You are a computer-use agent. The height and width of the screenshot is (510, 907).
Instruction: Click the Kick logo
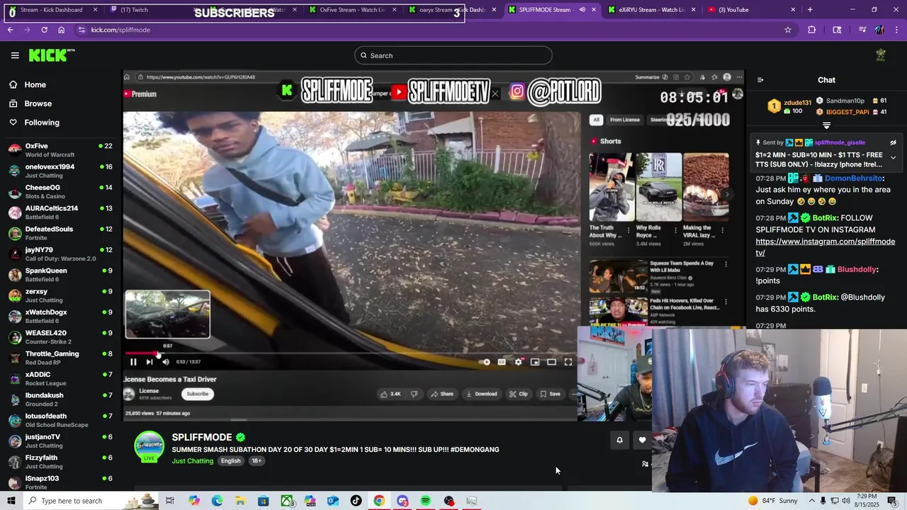pyautogui.click(x=52, y=55)
